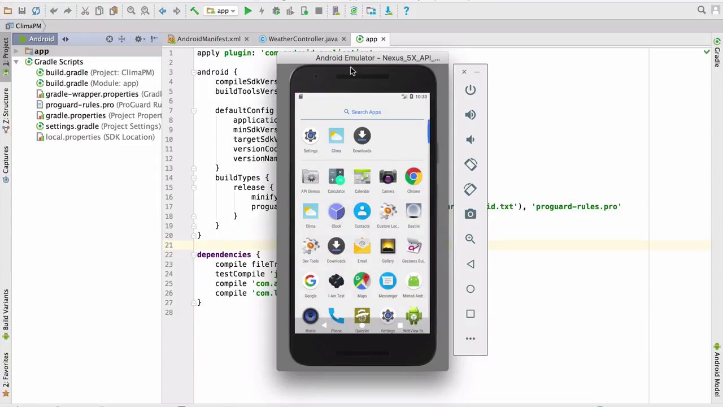This screenshot has width=723, height=407.
Task: Debug the app with the bug icon
Action: pos(276,11)
